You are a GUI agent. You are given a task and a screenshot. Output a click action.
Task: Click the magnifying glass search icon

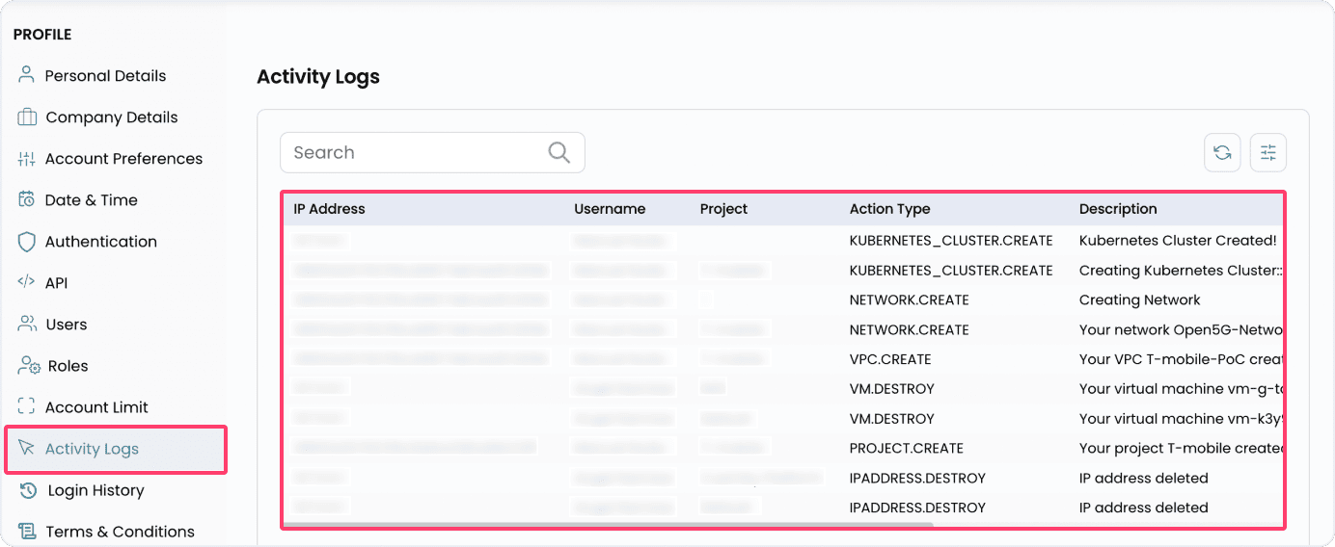tap(559, 152)
